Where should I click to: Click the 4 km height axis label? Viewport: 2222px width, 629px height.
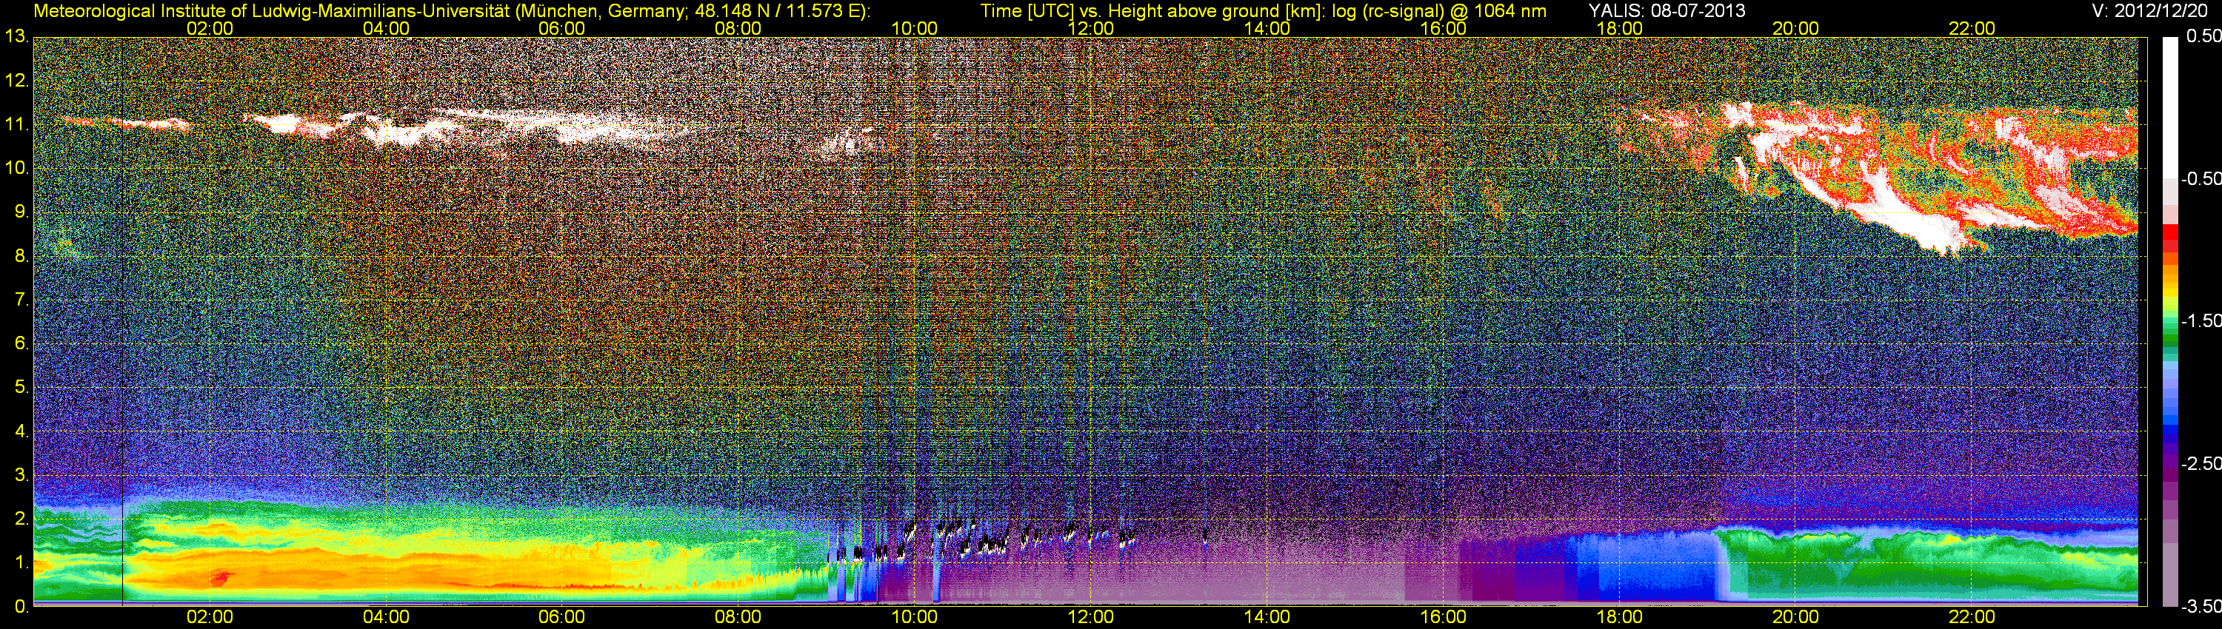(x=21, y=431)
